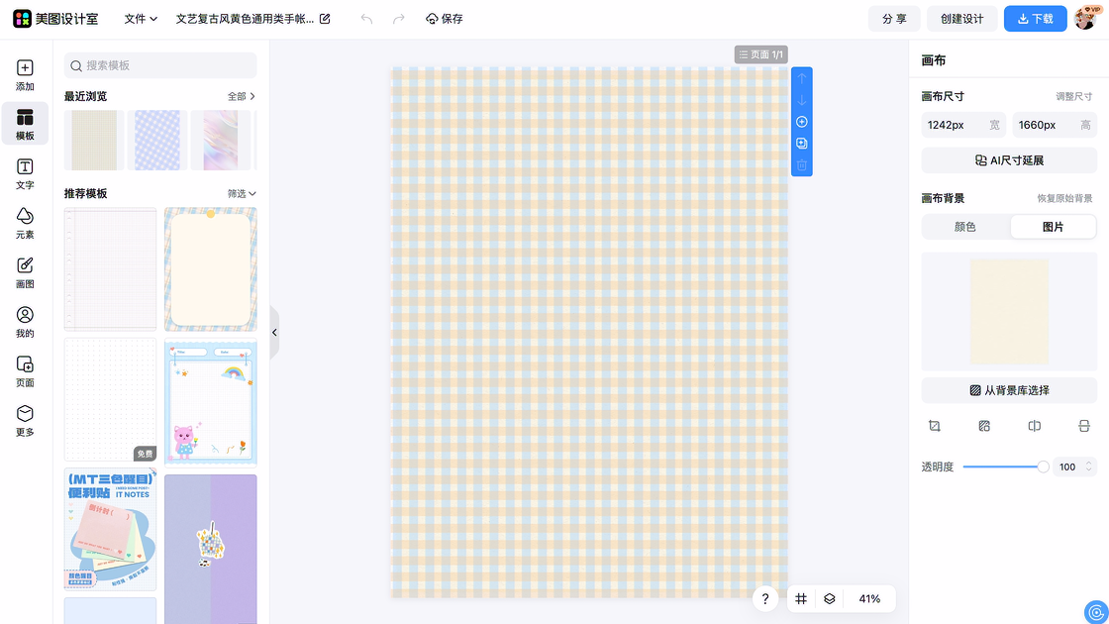Screen dimensions: 1109x624
Task: Open the 页面 1/1 page list
Action: (760, 54)
